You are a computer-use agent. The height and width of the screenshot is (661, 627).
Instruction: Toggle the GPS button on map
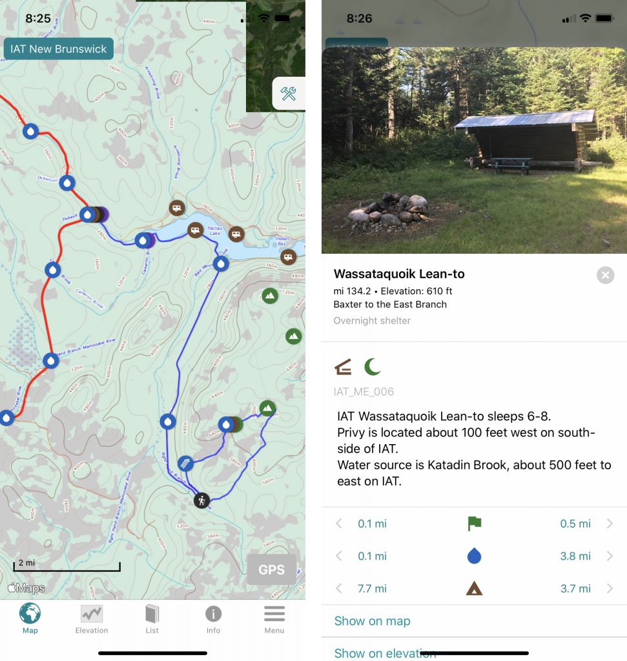pyautogui.click(x=272, y=569)
